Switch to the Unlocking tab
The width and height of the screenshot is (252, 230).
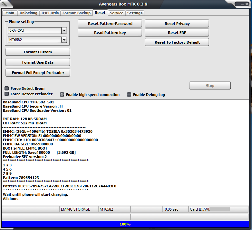28,13
